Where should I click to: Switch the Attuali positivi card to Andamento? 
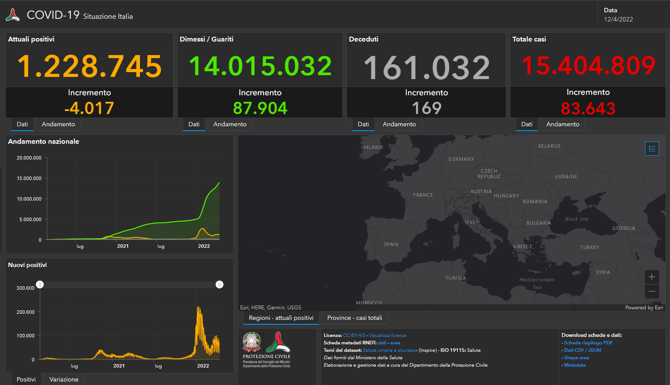[58, 124]
